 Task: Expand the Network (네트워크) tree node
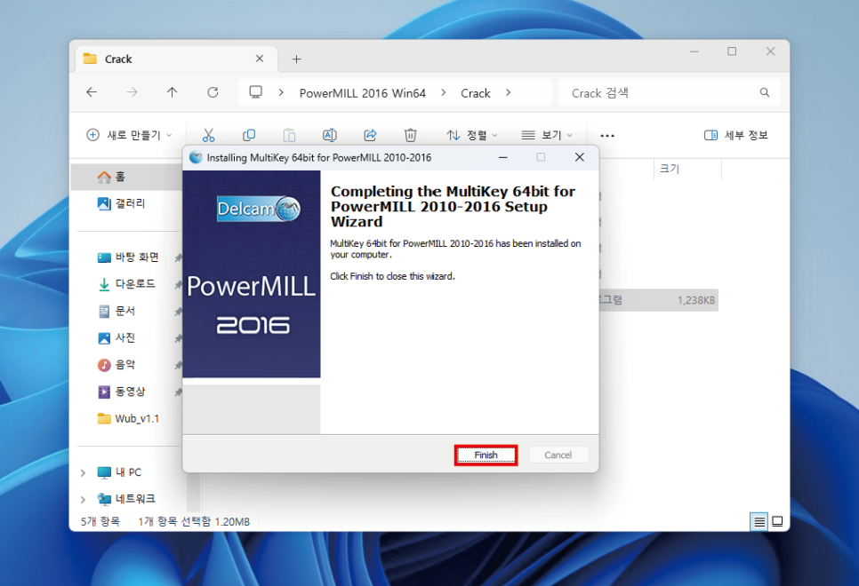(83, 500)
